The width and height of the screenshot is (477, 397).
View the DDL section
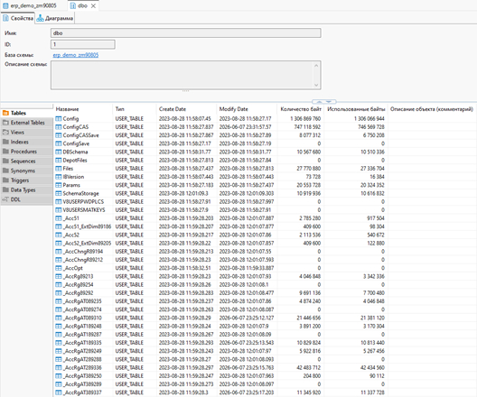(26, 199)
